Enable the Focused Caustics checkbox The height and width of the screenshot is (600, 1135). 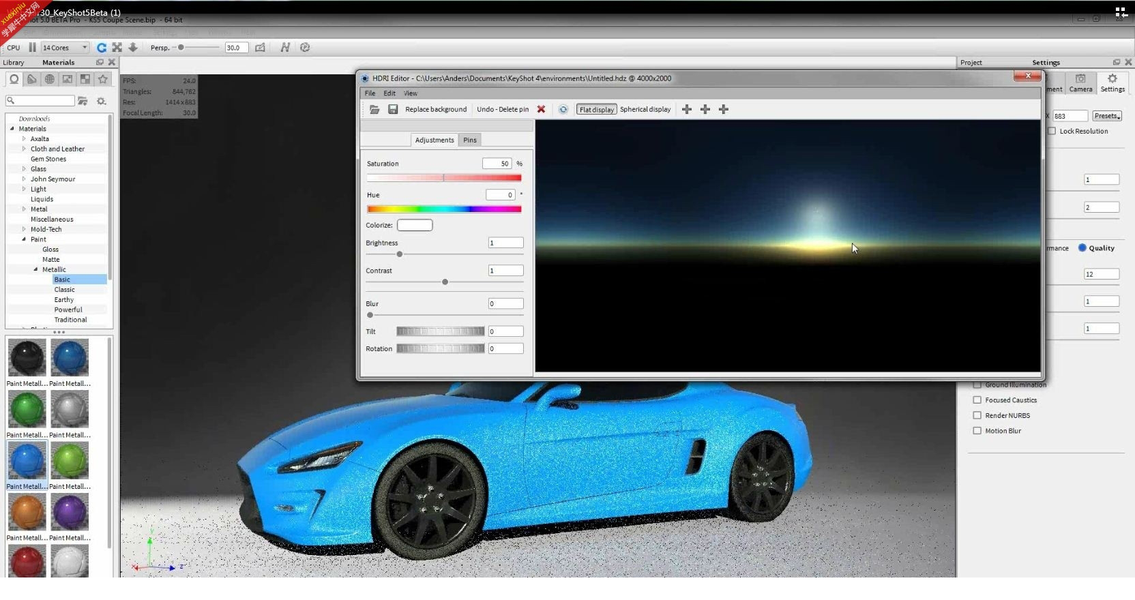[x=977, y=400]
